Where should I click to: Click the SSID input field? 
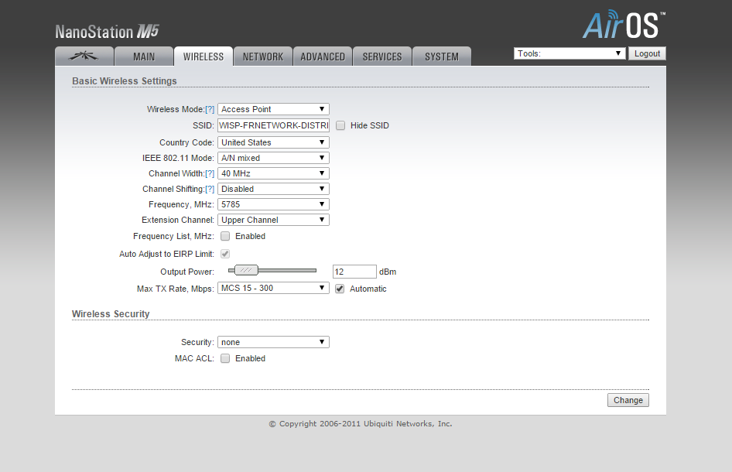274,125
